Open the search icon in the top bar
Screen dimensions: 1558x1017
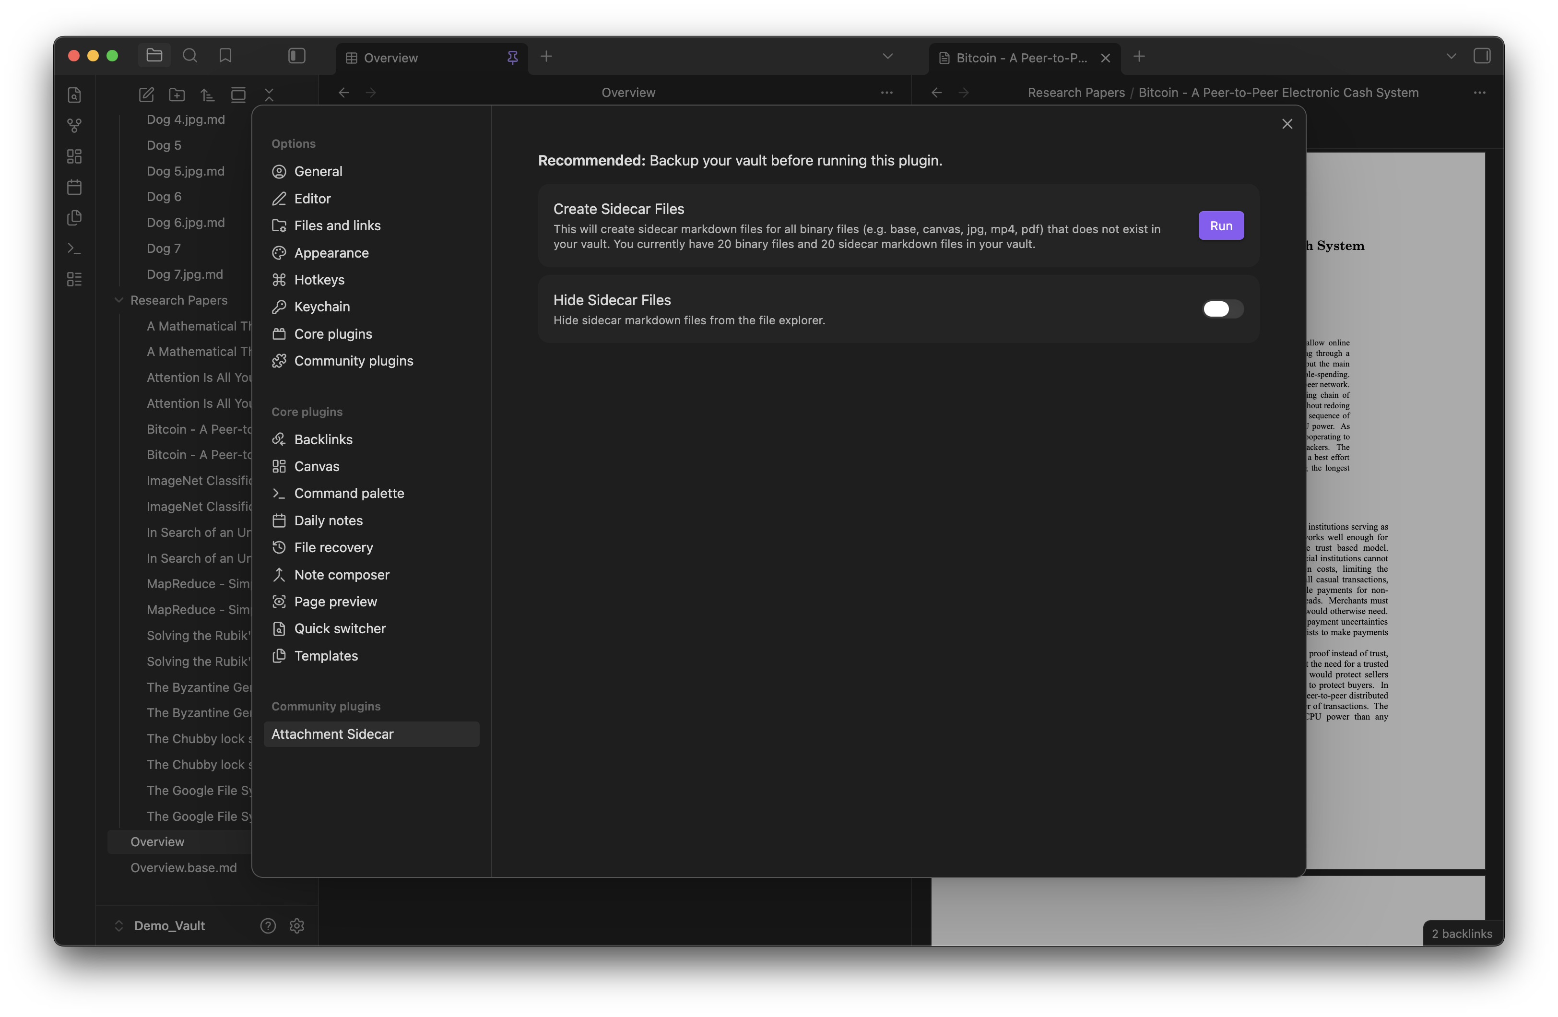tap(190, 56)
